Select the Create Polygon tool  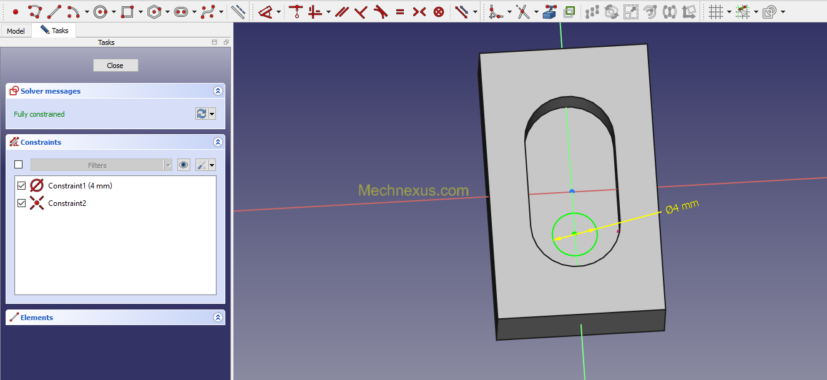click(x=155, y=11)
